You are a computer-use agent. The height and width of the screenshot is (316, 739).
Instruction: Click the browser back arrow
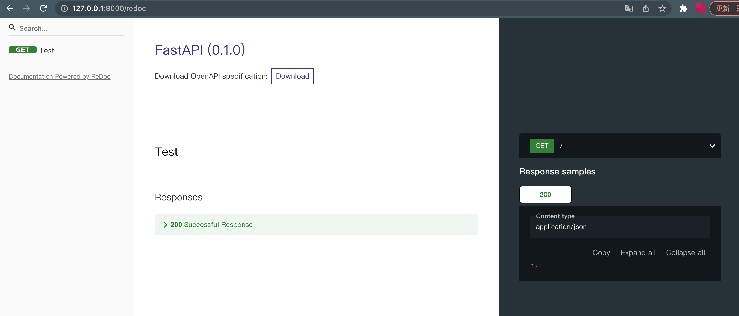point(10,8)
